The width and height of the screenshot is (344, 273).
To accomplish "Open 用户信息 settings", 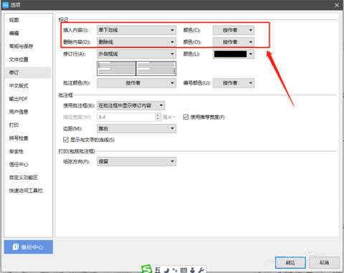I will (x=19, y=112).
